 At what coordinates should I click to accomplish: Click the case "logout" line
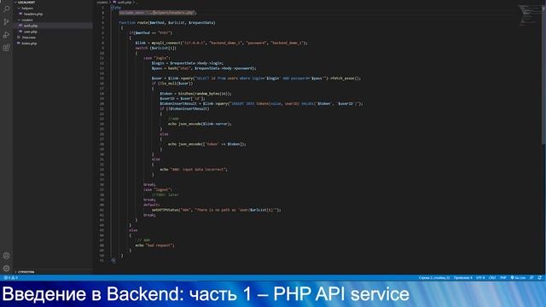158,189
